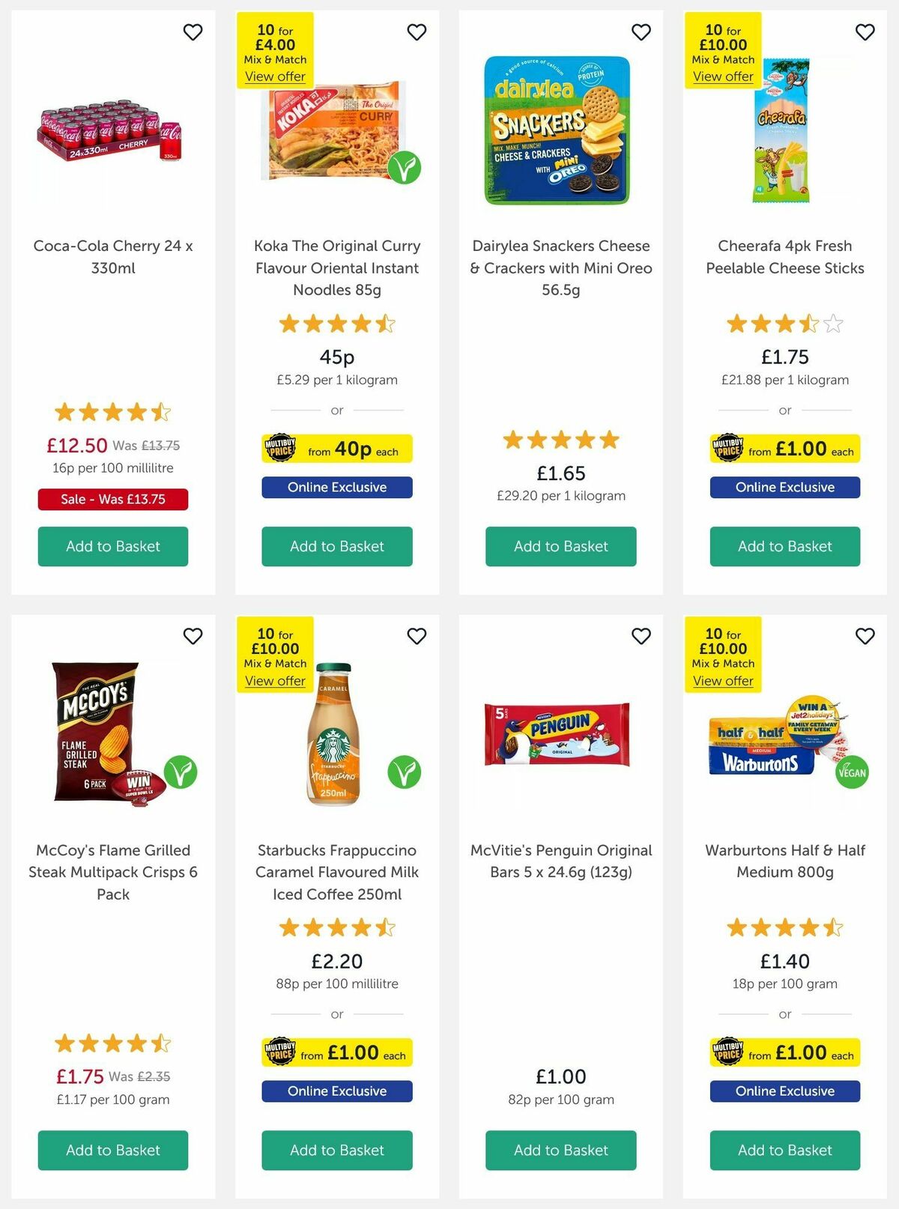Viewport: 899px width, 1209px height.
Task: View the Cheerafa mix and match offer
Action: click(x=723, y=76)
